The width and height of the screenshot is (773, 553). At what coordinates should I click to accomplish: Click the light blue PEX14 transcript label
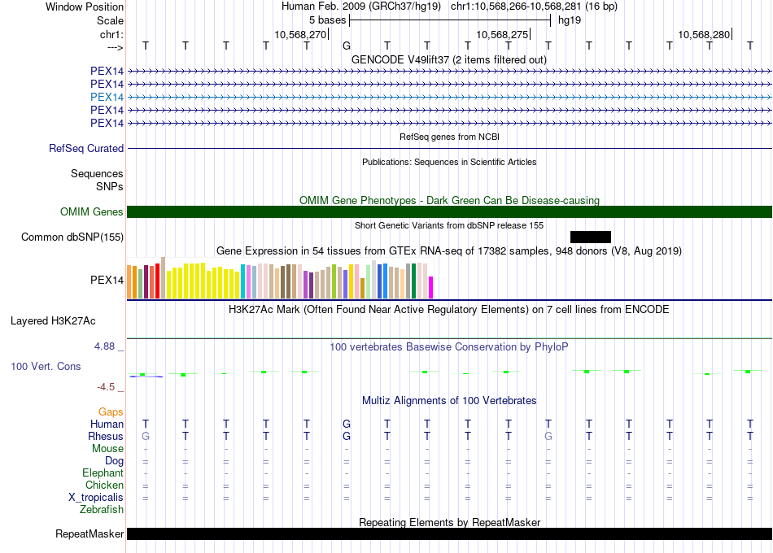pos(107,97)
